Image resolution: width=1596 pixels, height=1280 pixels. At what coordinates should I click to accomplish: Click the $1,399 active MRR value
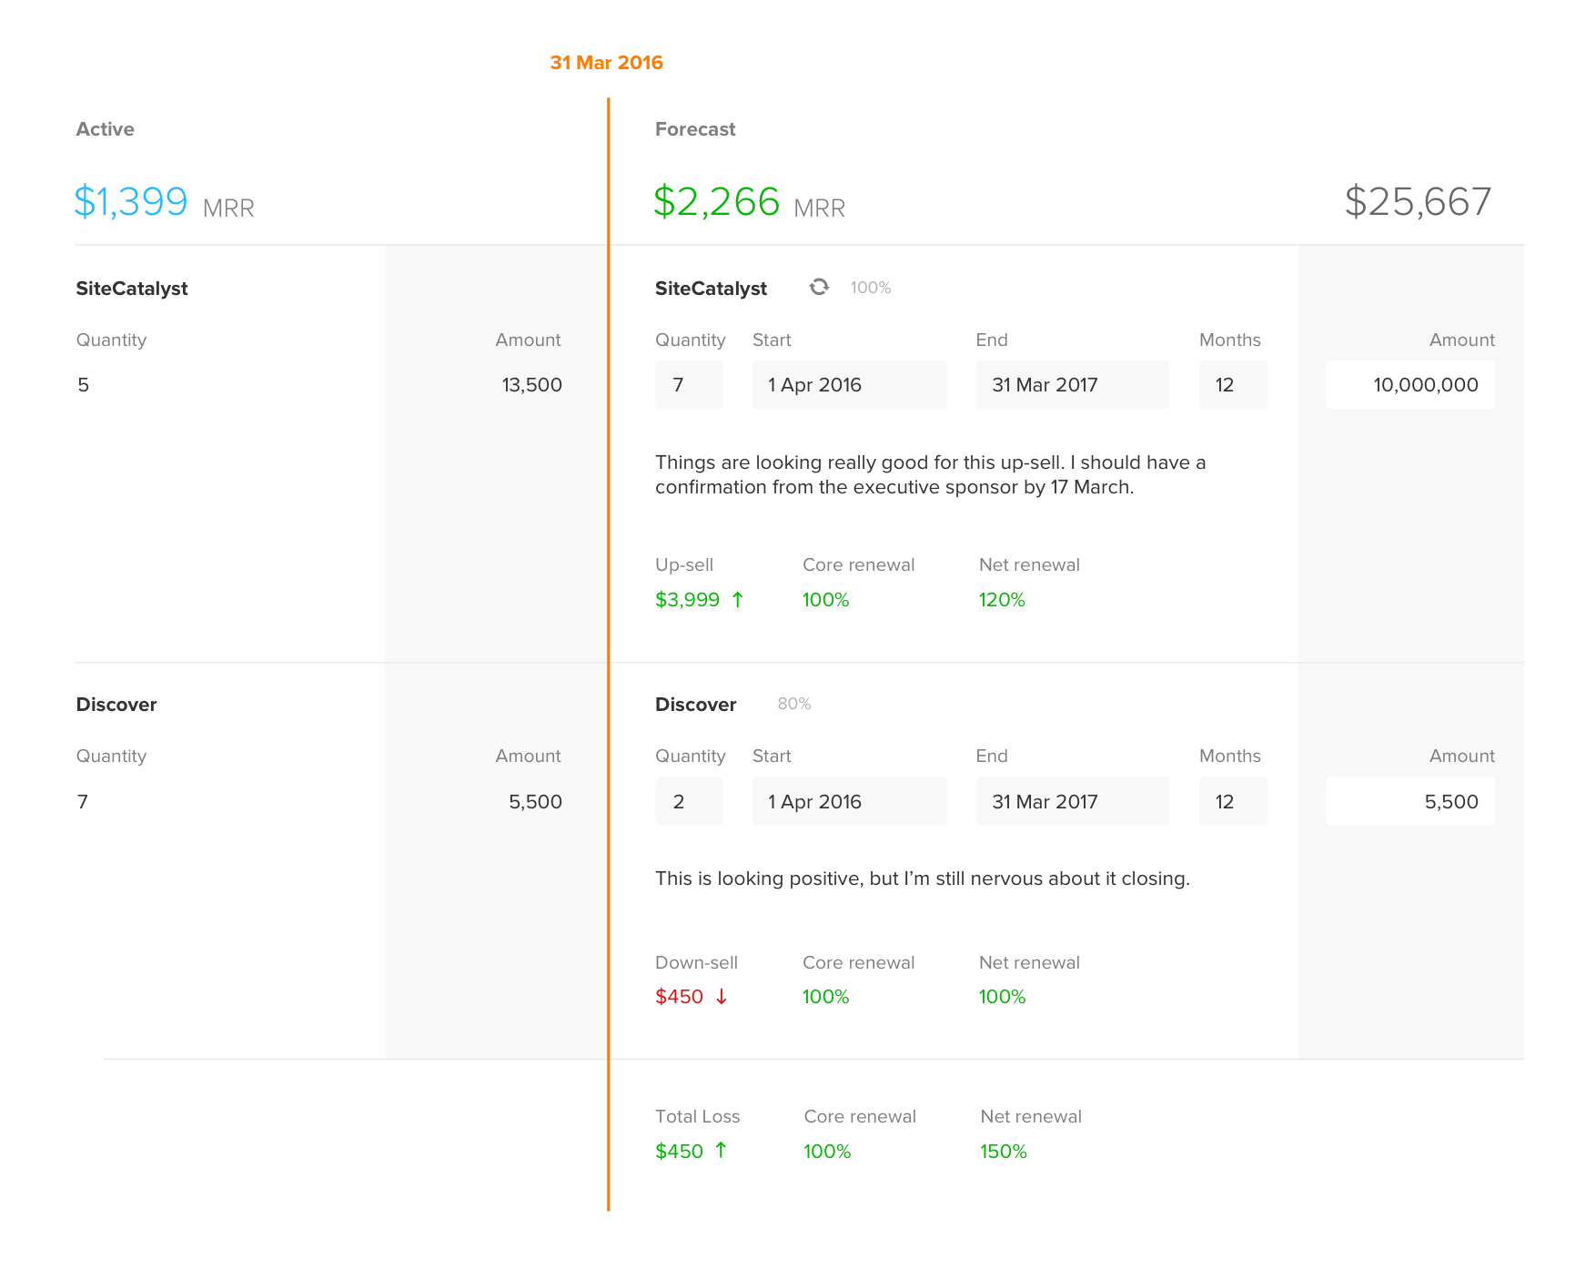pyautogui.click(x=131, y=201)
